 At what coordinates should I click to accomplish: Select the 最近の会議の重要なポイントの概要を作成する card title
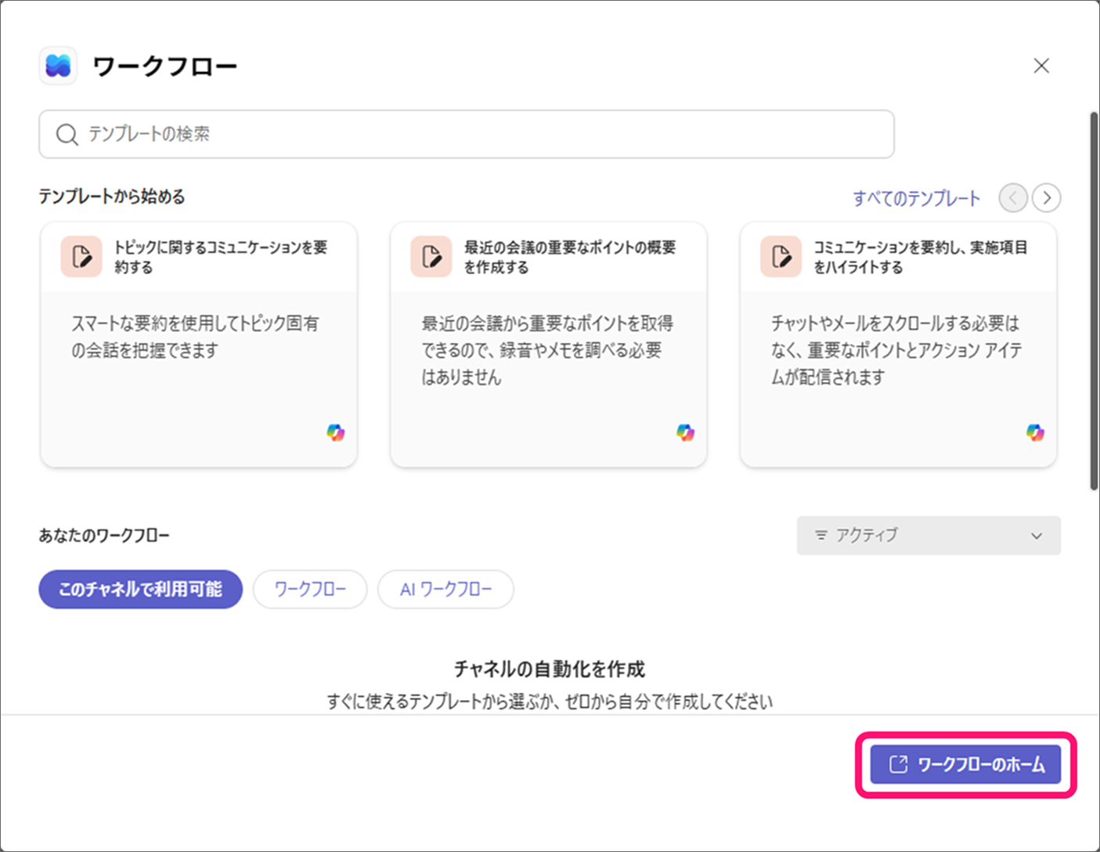coord(570,257)
